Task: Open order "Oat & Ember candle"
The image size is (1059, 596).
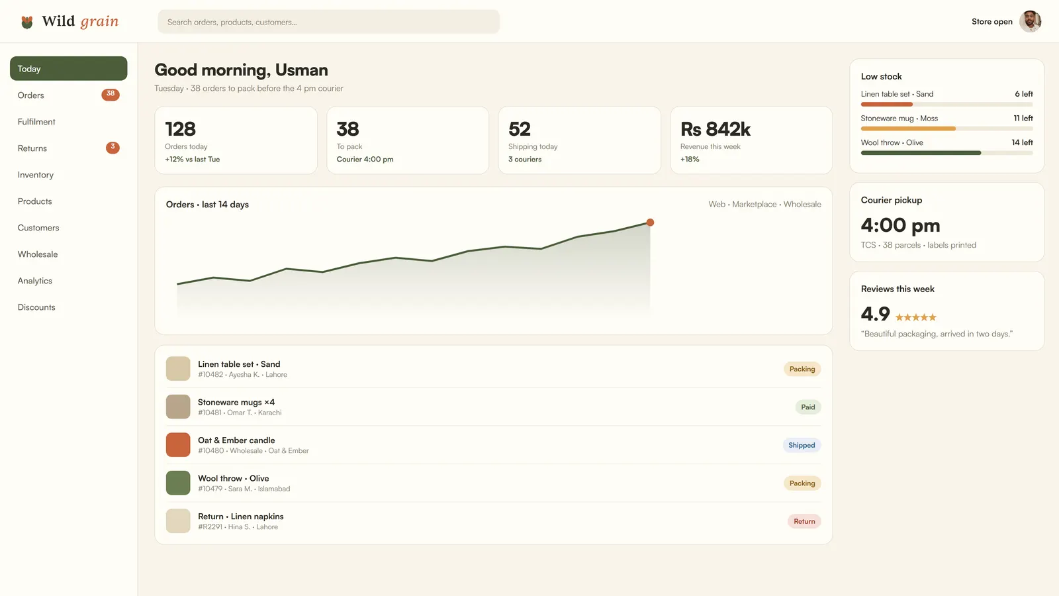Action: coord(236,440)
